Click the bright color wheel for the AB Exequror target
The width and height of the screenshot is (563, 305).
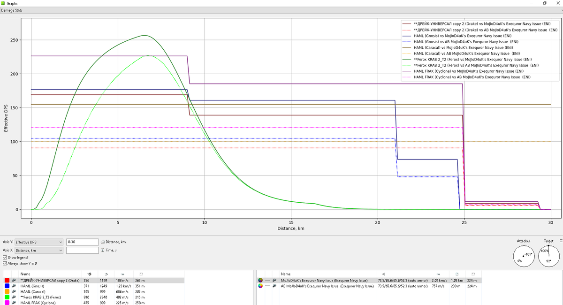pos(260,286)
